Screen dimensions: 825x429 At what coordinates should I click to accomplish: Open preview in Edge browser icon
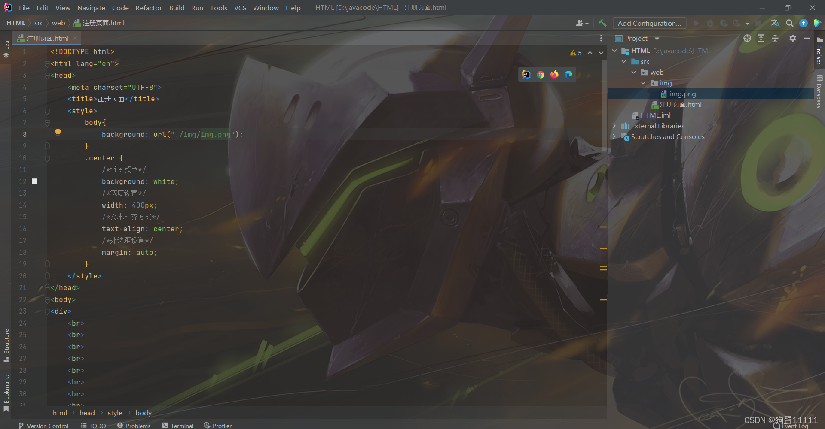pyautogui.click(x=568, y=75)
